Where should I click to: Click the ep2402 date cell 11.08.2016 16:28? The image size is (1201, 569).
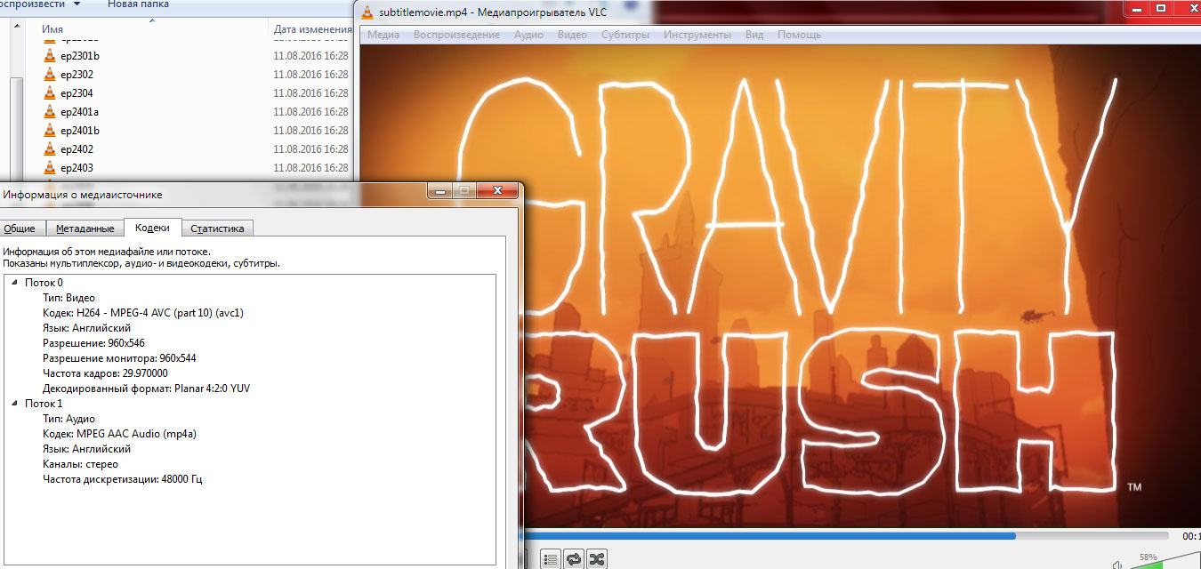(x=310, y=149)
